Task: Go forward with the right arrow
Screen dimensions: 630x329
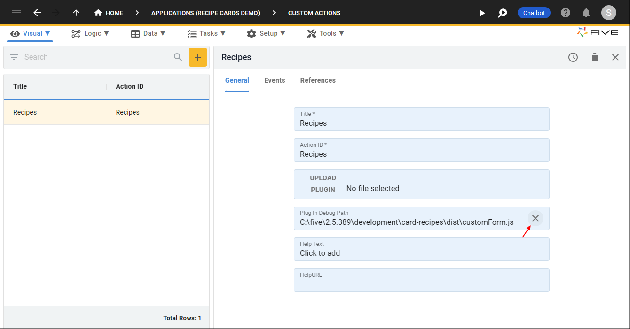Action: click(56, 13)
